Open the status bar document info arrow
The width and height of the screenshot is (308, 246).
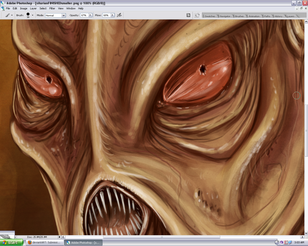[x=59, y=237]
